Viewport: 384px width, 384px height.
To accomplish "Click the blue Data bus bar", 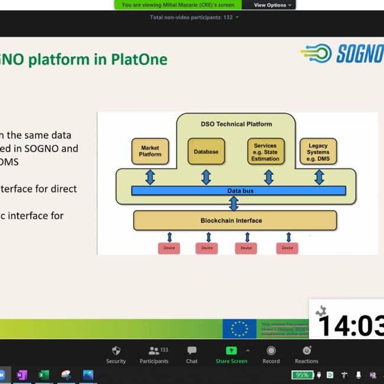I will 239,191.
